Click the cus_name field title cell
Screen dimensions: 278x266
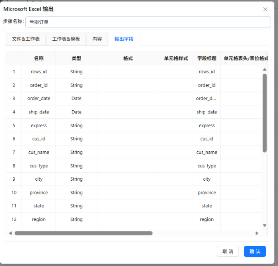pos(207,153)
